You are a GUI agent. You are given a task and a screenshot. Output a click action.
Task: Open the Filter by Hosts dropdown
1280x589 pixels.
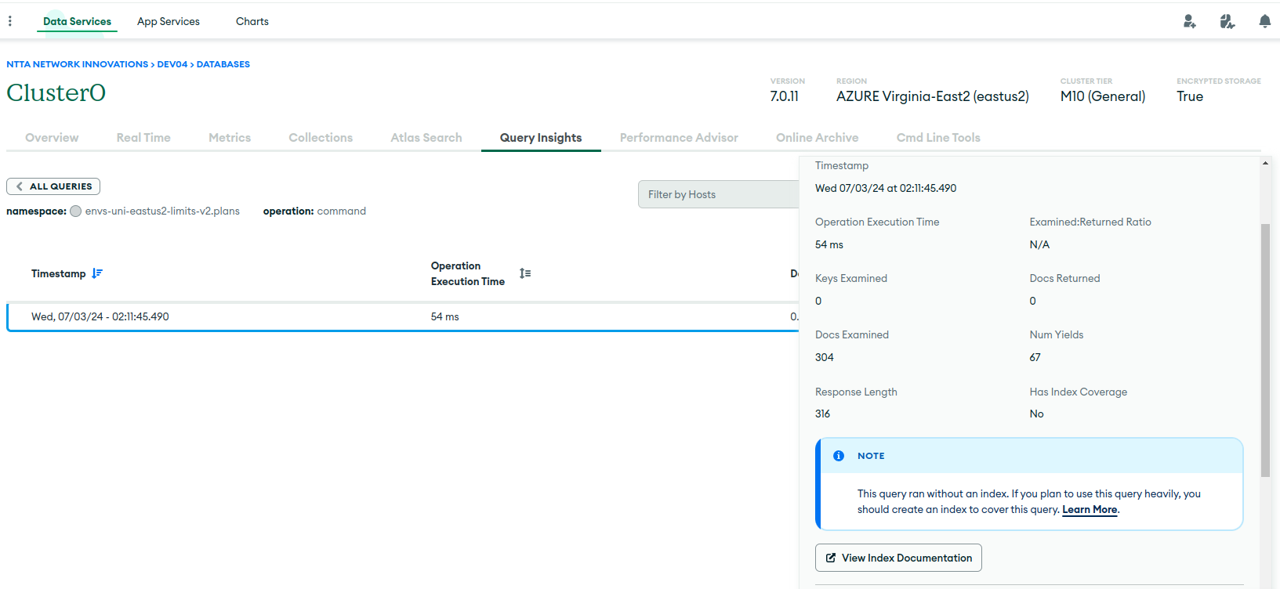[718, 194]
